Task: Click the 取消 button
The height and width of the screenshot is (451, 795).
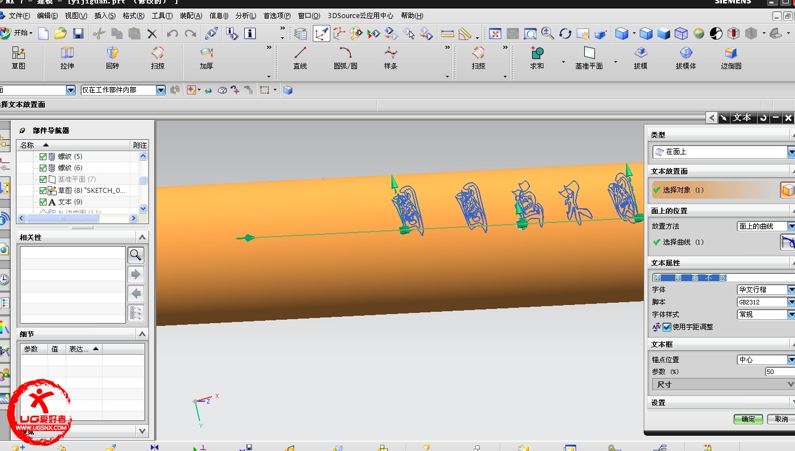Action: pyautogui.click(x=781, y=419)
